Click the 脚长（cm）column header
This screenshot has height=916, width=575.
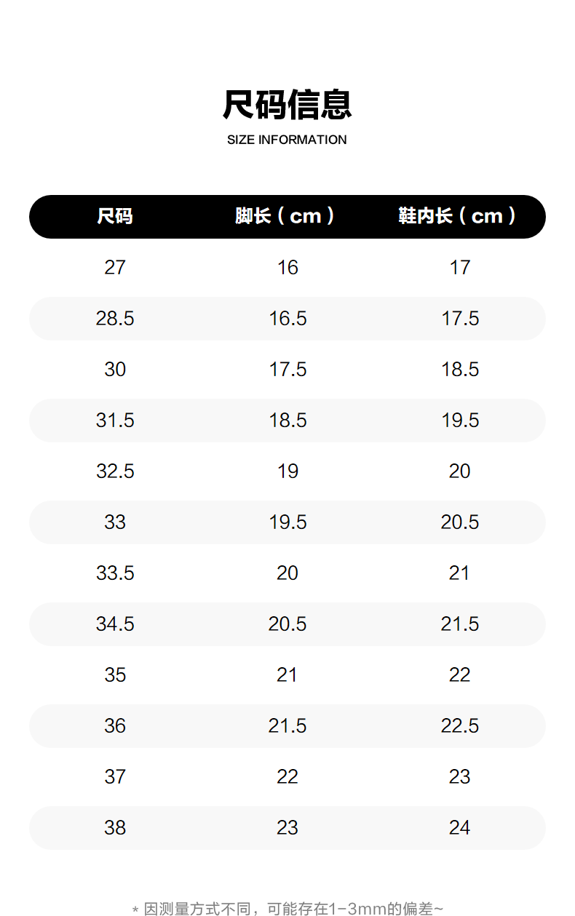coord(287,216)
